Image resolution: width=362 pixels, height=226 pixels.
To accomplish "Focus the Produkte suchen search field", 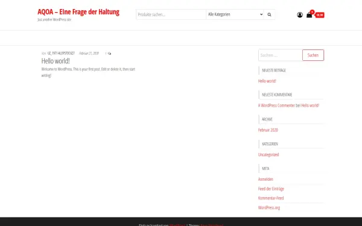I will pos(171,14).
